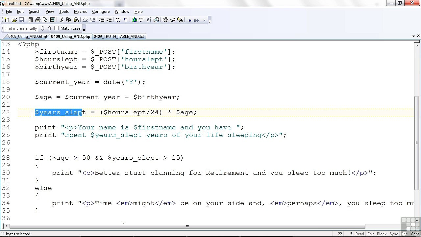Click the word "else" on line 31
Viewport: 421px width, 237px height.
(43, 188)
